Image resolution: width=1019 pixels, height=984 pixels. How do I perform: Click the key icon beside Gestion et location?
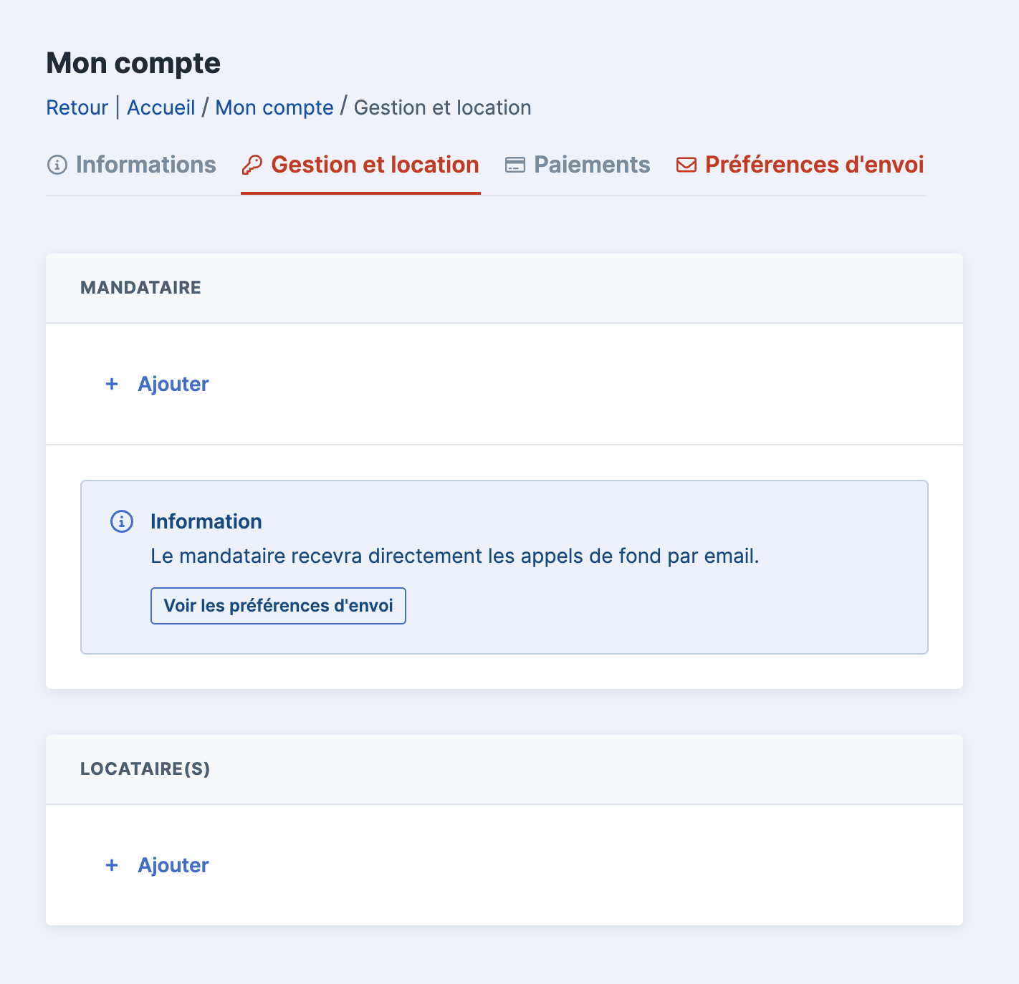point(252,165)
